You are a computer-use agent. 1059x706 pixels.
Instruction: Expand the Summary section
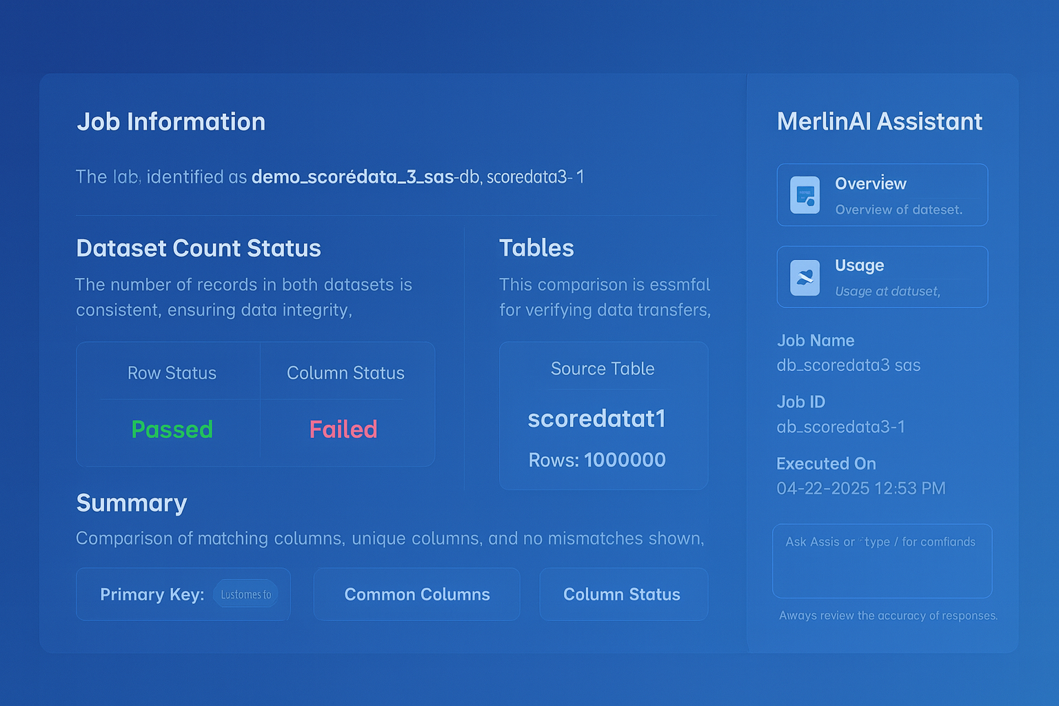[x=132, y=503]
